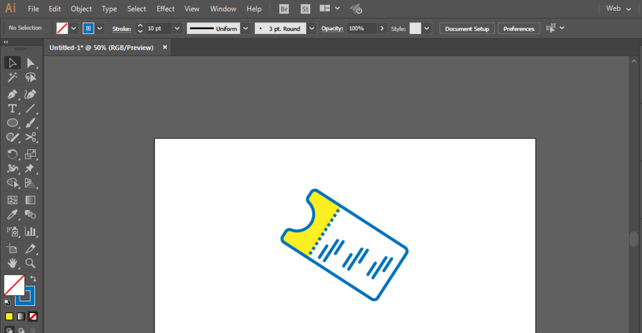Select the Rotate tool

point(12,154)
